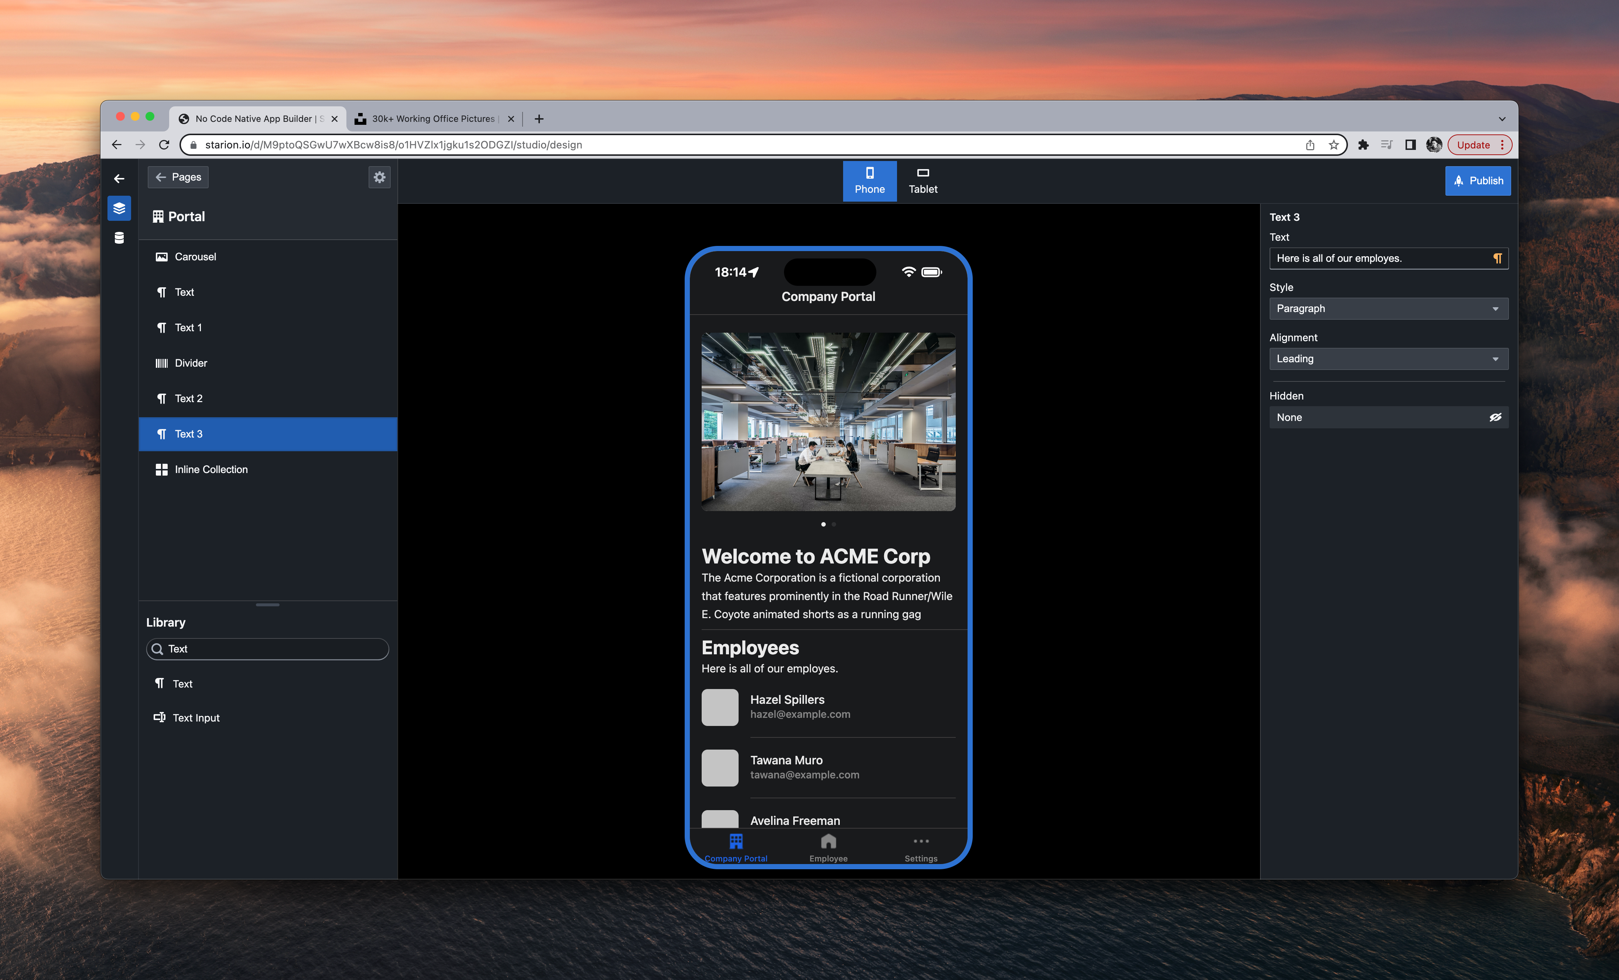The image size is (1619, 980).
Task: Reload the page
Action: tap(164, 144)
